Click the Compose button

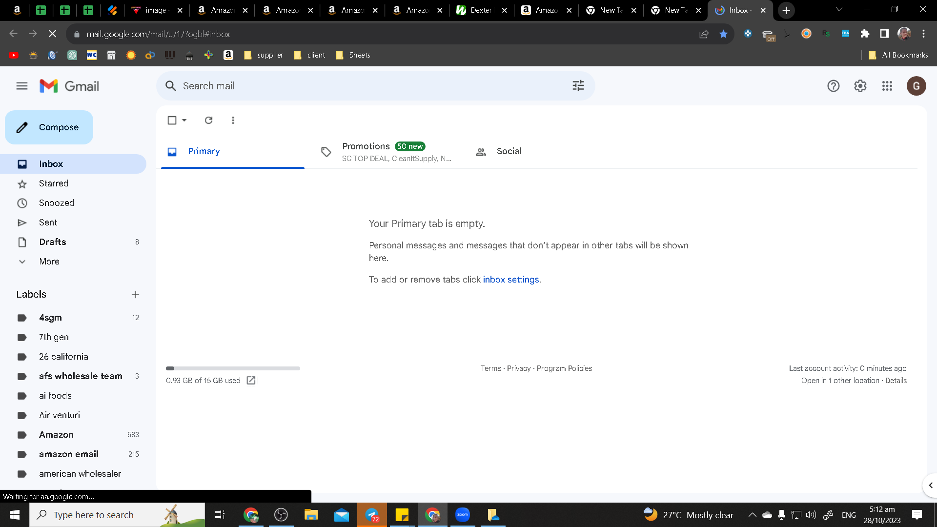[x=49, y=127]
